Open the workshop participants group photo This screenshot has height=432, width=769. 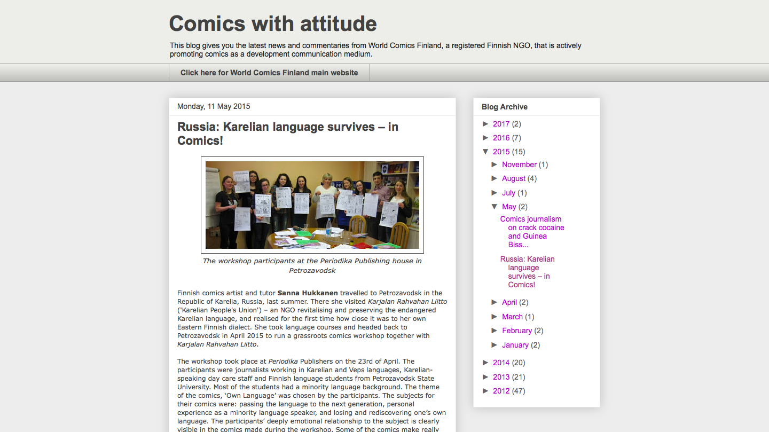pos(312,205)
